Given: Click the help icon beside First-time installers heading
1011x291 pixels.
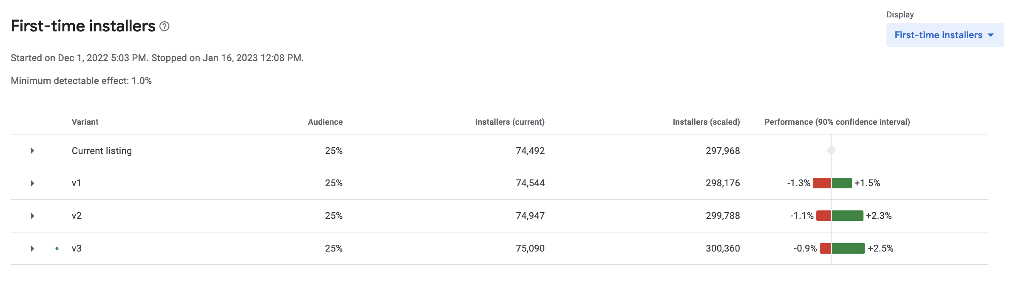Looking at the screenshot, I should pyautogui.click(x=164, y=27).
